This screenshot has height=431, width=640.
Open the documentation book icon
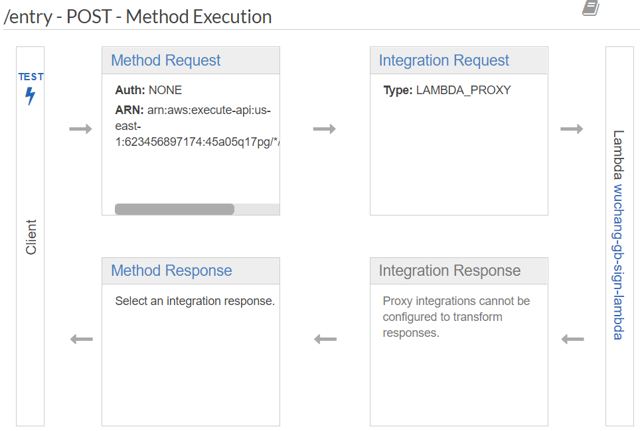(590, 8)
